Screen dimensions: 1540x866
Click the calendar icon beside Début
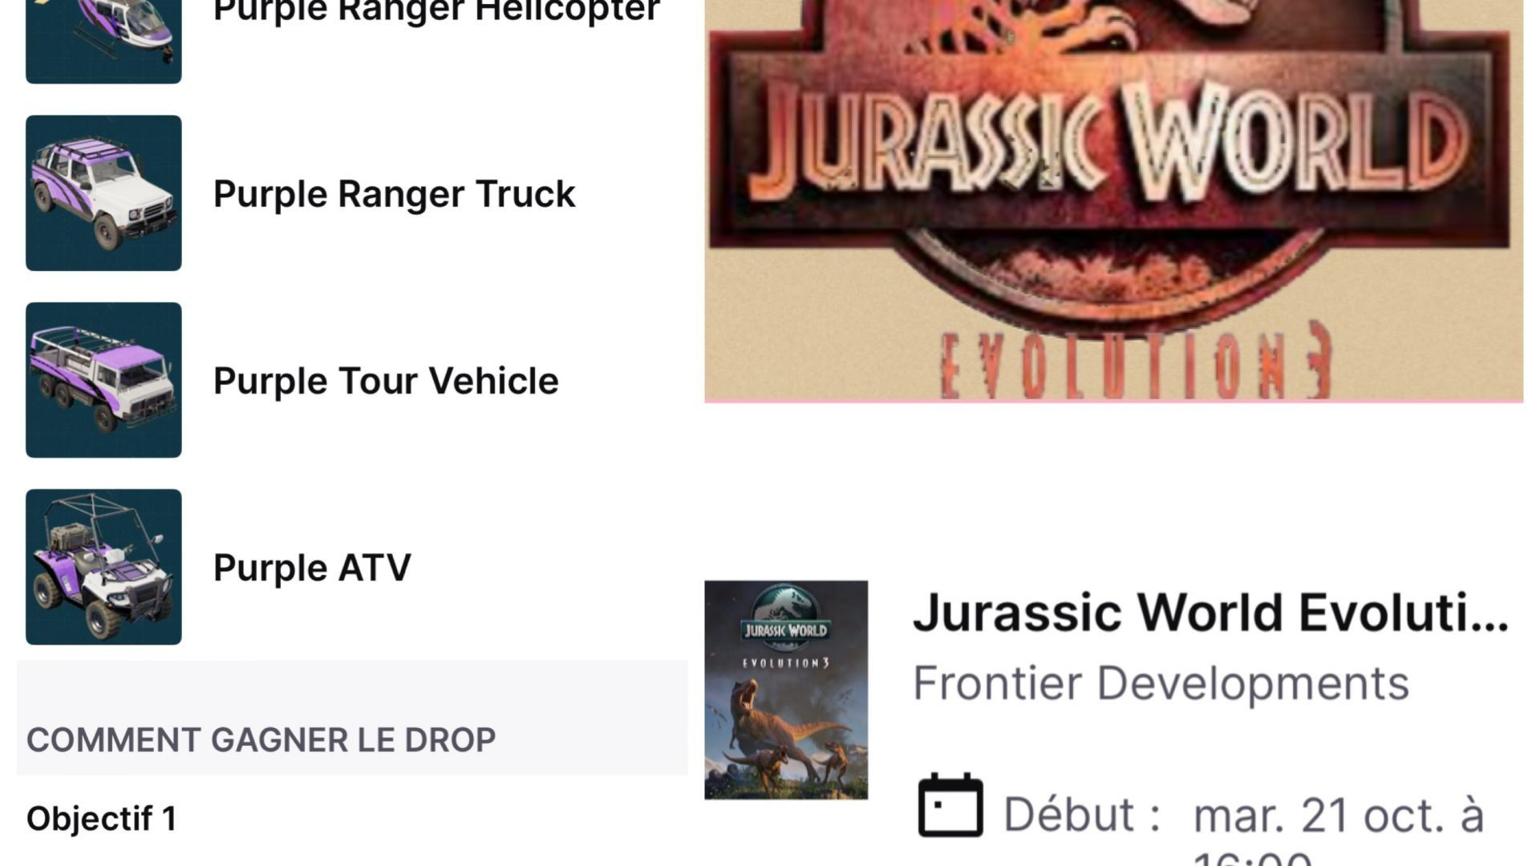click(x=950, y=805)
